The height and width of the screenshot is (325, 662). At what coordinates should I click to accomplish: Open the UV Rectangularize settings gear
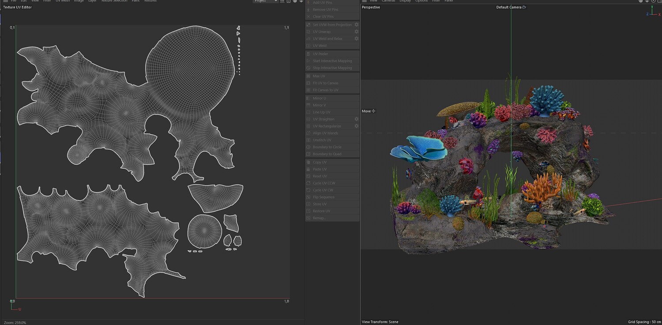pyautogui.click(x=357, y=126)
